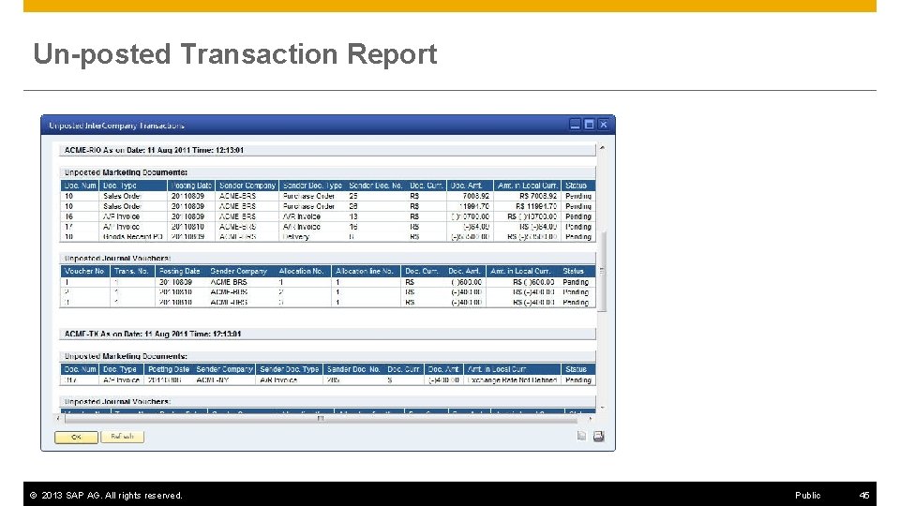This screenshot has height=506, width=900.
Task: Click Allocation No. column header
Action: [301, 272]
